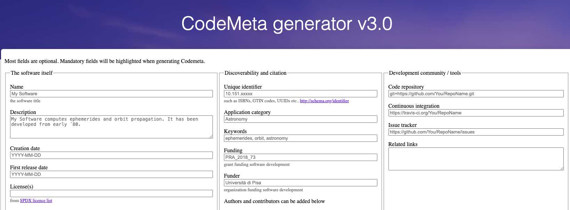Open the SPDX licence list link
Viewport: 570px width, 210px height.
click(x=36, y=201)
